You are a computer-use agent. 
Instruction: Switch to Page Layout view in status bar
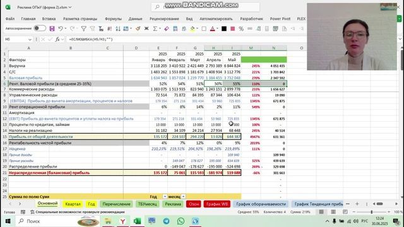tap(333, 212)
